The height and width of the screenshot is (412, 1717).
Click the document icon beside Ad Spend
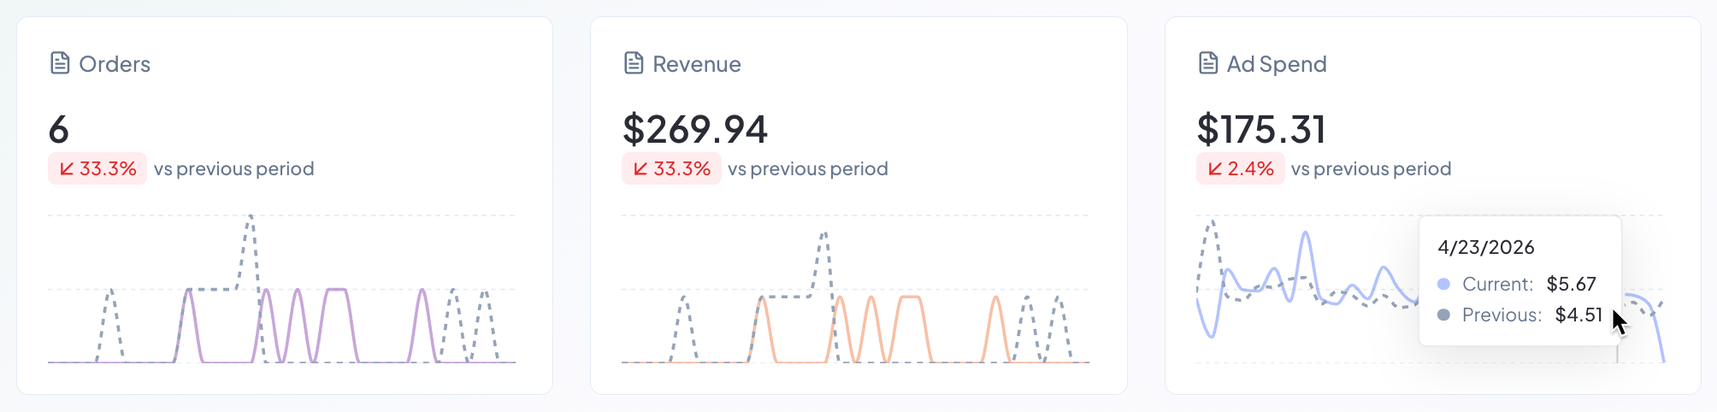[1208, 63]
